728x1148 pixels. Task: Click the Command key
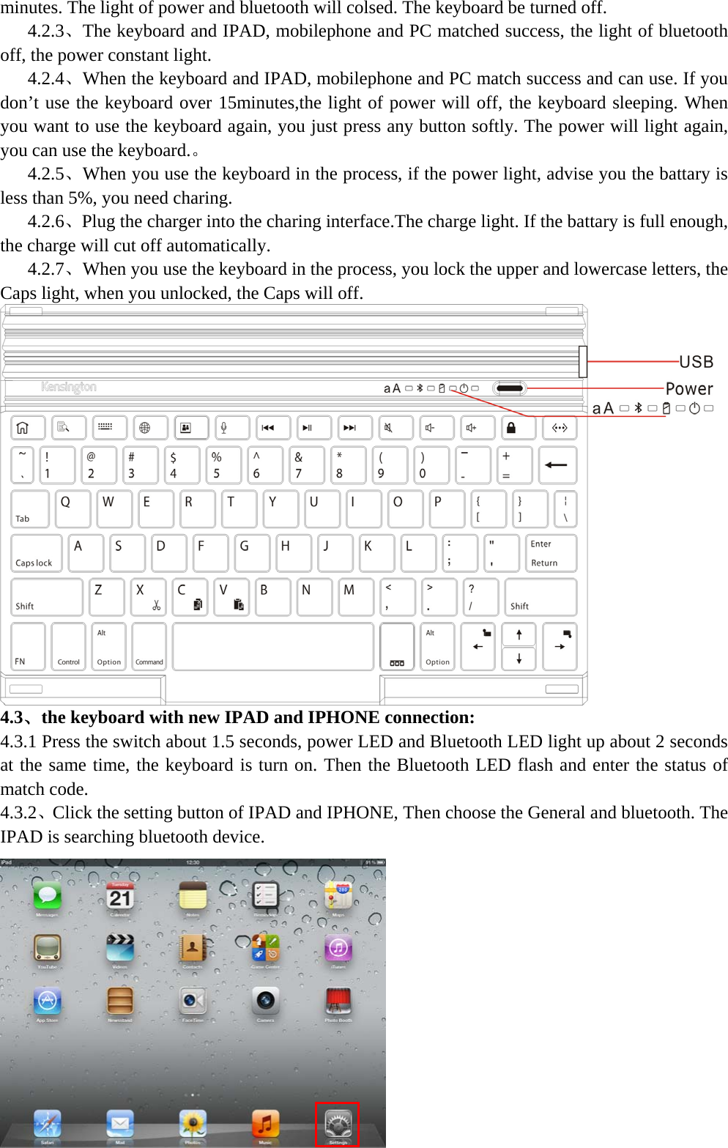pyautogui.click(x=149, y=646)
